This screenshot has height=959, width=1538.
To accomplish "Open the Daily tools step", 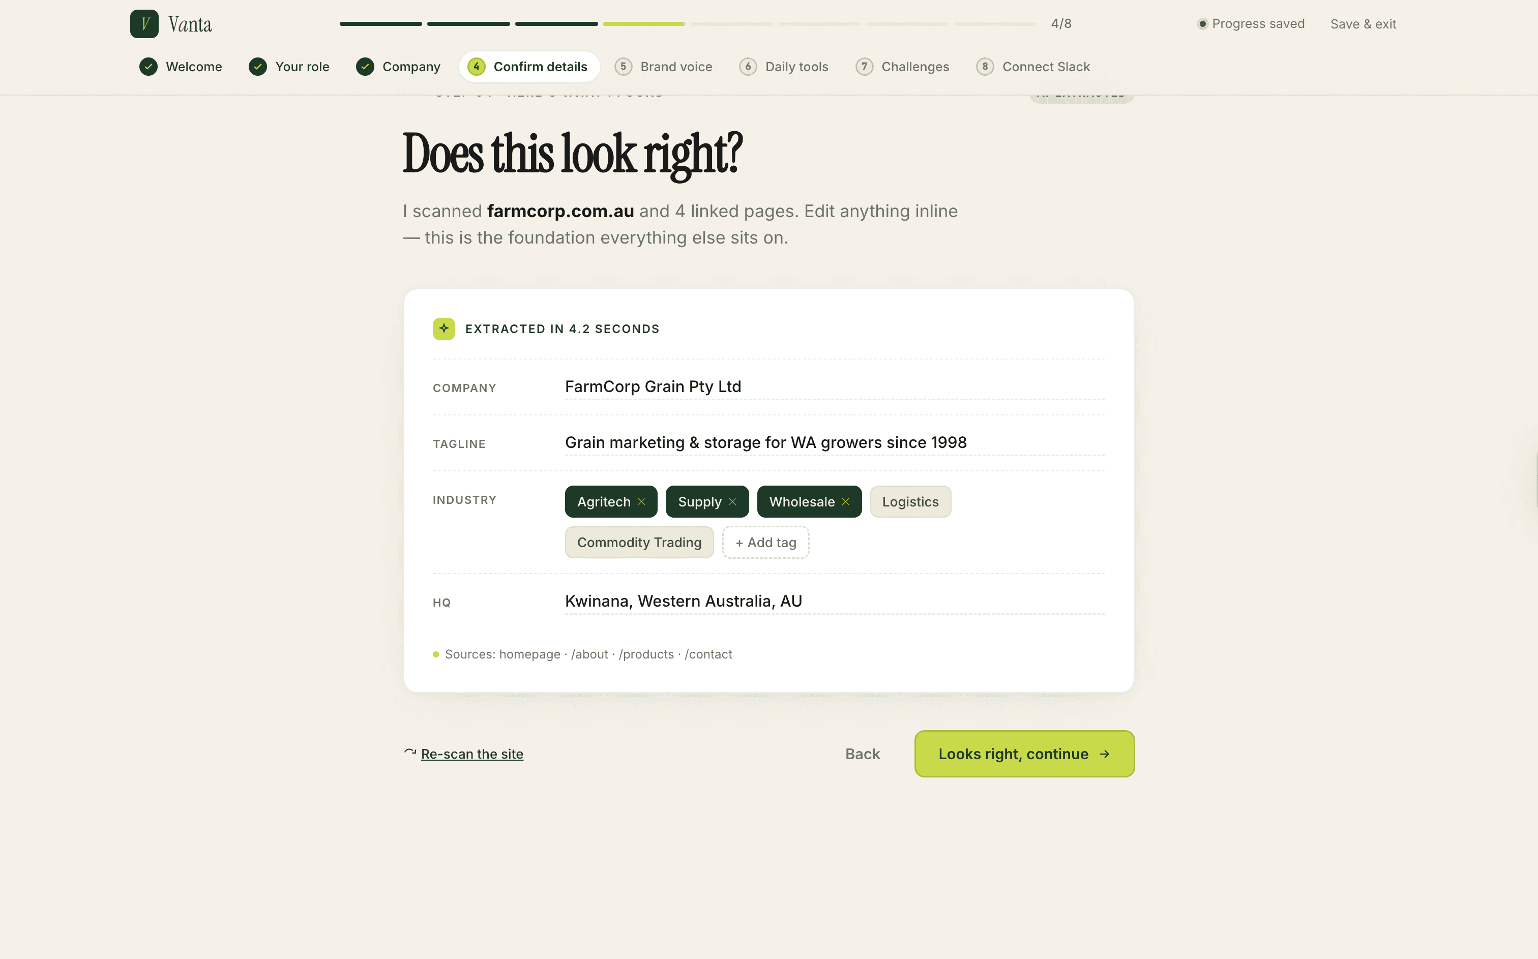I will coord(783,66).
